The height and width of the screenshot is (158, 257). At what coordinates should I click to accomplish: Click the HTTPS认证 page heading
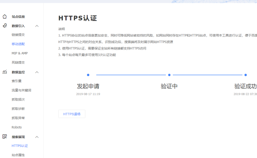78,18
